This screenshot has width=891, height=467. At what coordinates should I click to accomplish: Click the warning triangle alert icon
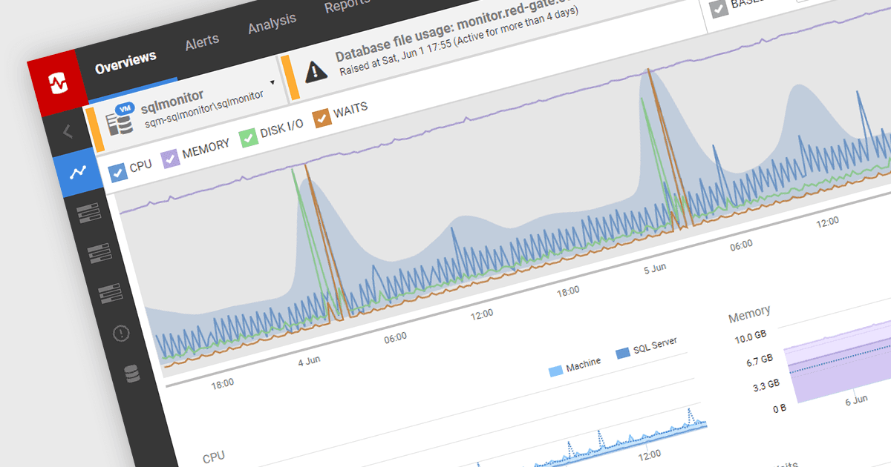tap(316, 70)
